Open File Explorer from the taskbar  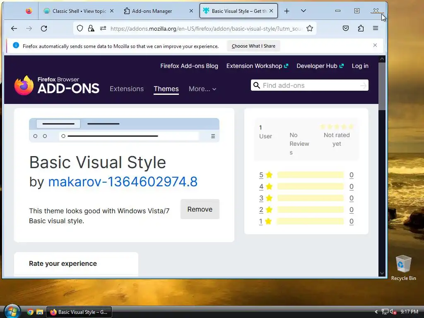(x=40, y=312)
